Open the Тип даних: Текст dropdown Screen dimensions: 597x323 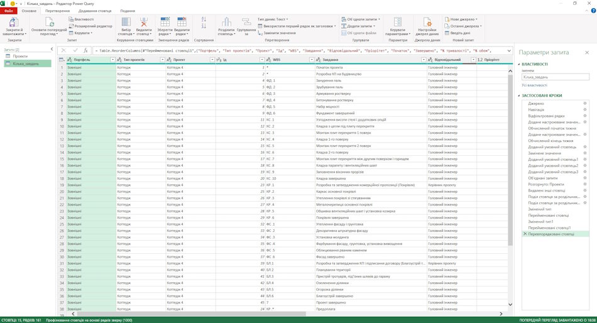coord(273,19)
